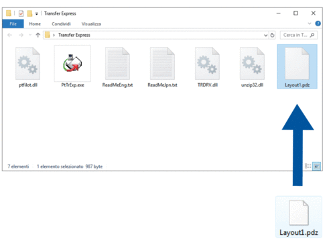
Task: Click the Transfer Express breadcrumb in address bar
Action: 74,35
